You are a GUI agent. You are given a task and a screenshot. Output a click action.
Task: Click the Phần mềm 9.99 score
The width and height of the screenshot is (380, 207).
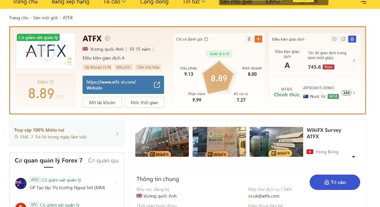point(196,97)
